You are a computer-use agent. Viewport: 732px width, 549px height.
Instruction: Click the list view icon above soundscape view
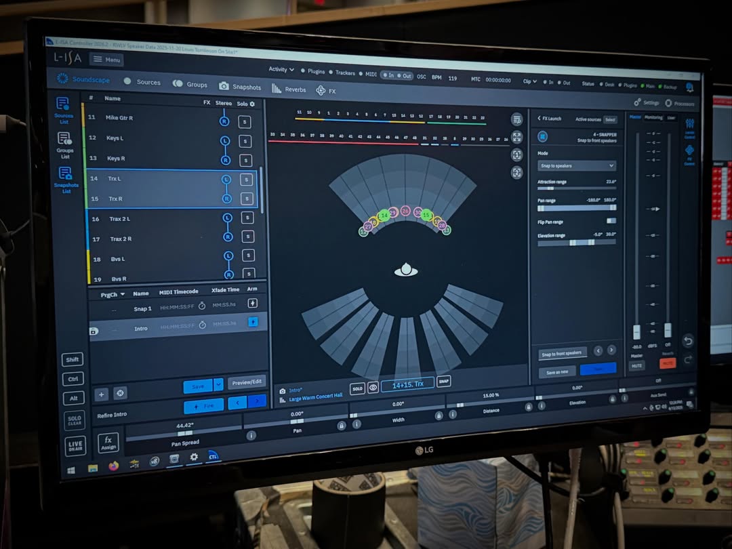(516, 119)
